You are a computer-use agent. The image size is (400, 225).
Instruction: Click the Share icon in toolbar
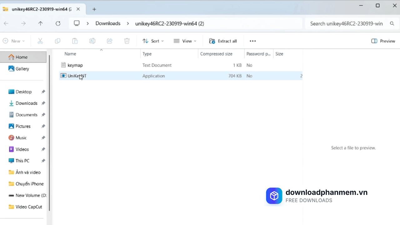pos(110,41)
